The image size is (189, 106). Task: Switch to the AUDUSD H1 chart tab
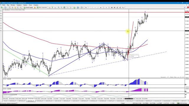point(40,101)
